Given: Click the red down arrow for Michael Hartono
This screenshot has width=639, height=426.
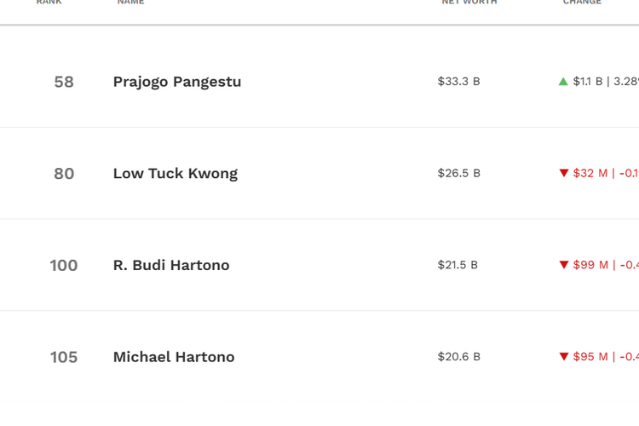Looking at the screenshot, I should click(x=563, y=356).
